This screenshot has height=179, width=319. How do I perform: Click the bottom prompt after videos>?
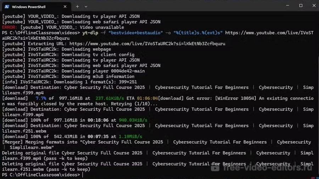pyautogui.click(x=83, y=175)
